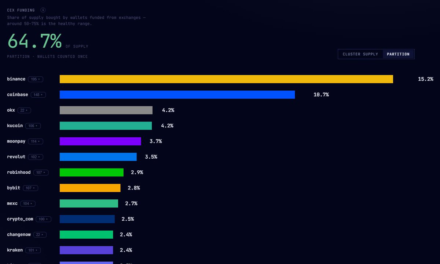440x264 pixels.
Task: Click the mexc exchange label
Action: (12, 203)
